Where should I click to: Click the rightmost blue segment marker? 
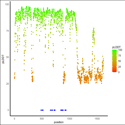coord(66,110)
